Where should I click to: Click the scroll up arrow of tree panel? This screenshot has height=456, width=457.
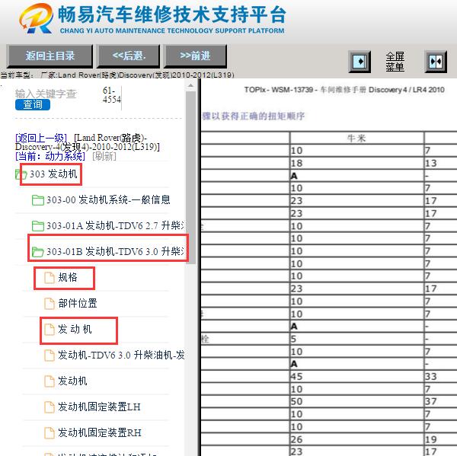click(x=190, y=85)
